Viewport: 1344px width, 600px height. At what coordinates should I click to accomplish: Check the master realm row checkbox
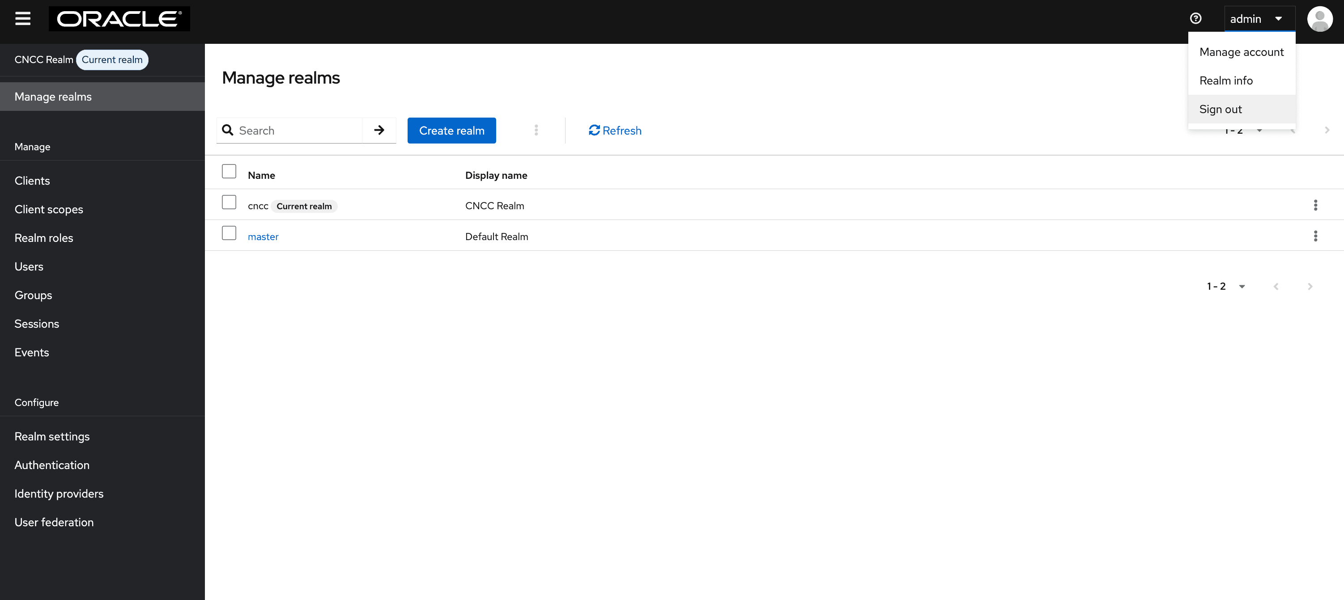point(229,232)
